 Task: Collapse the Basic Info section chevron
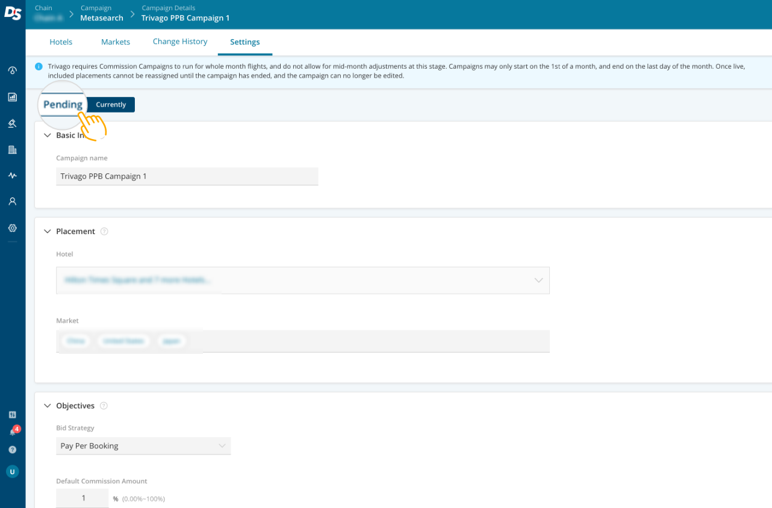[x=48, y=135]
